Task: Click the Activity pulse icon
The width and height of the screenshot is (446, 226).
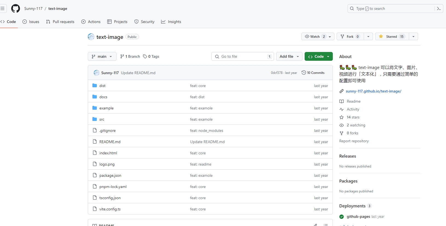Action: (x=342, y=109)
